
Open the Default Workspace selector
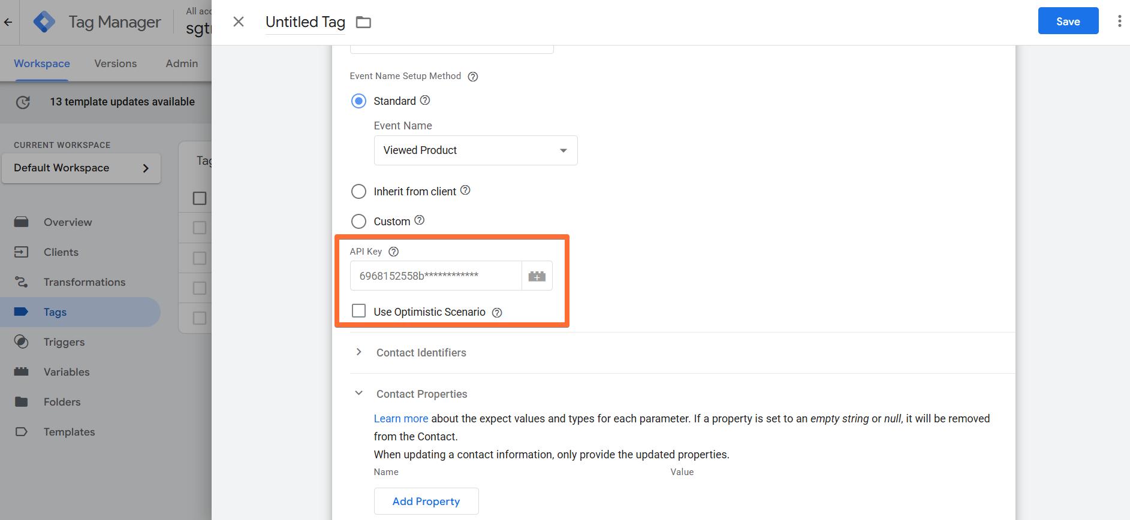pos(81,168)
